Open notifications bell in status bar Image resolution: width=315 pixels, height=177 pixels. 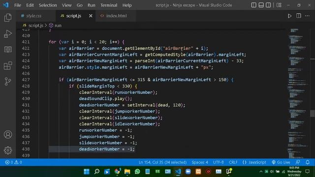point(308,162)
